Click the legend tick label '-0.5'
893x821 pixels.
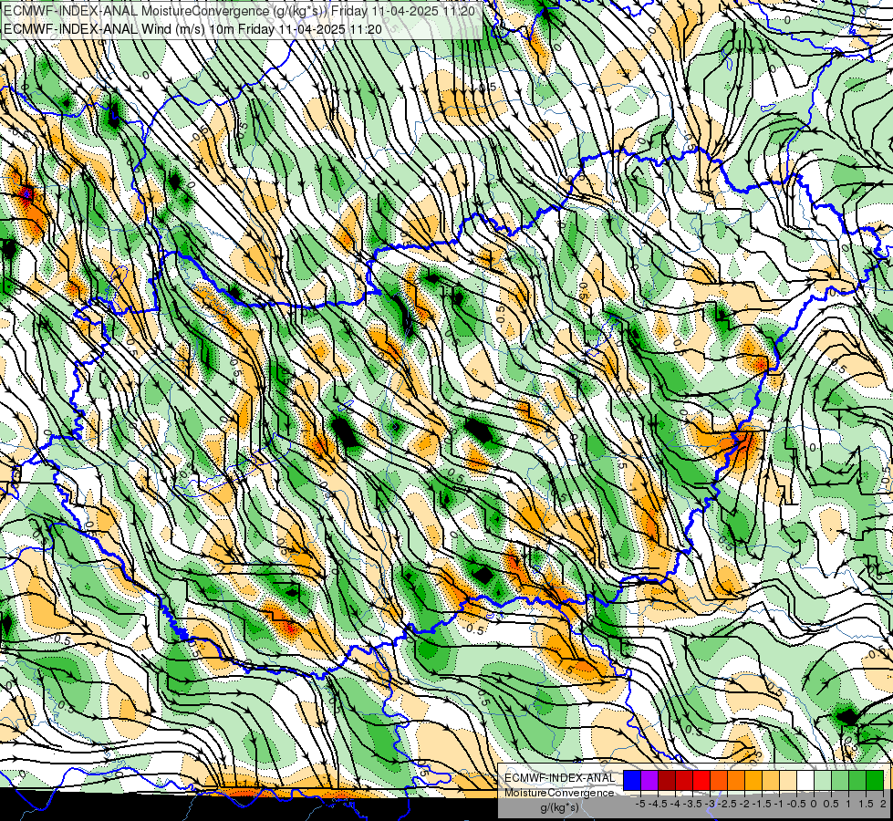pos(796,804)
